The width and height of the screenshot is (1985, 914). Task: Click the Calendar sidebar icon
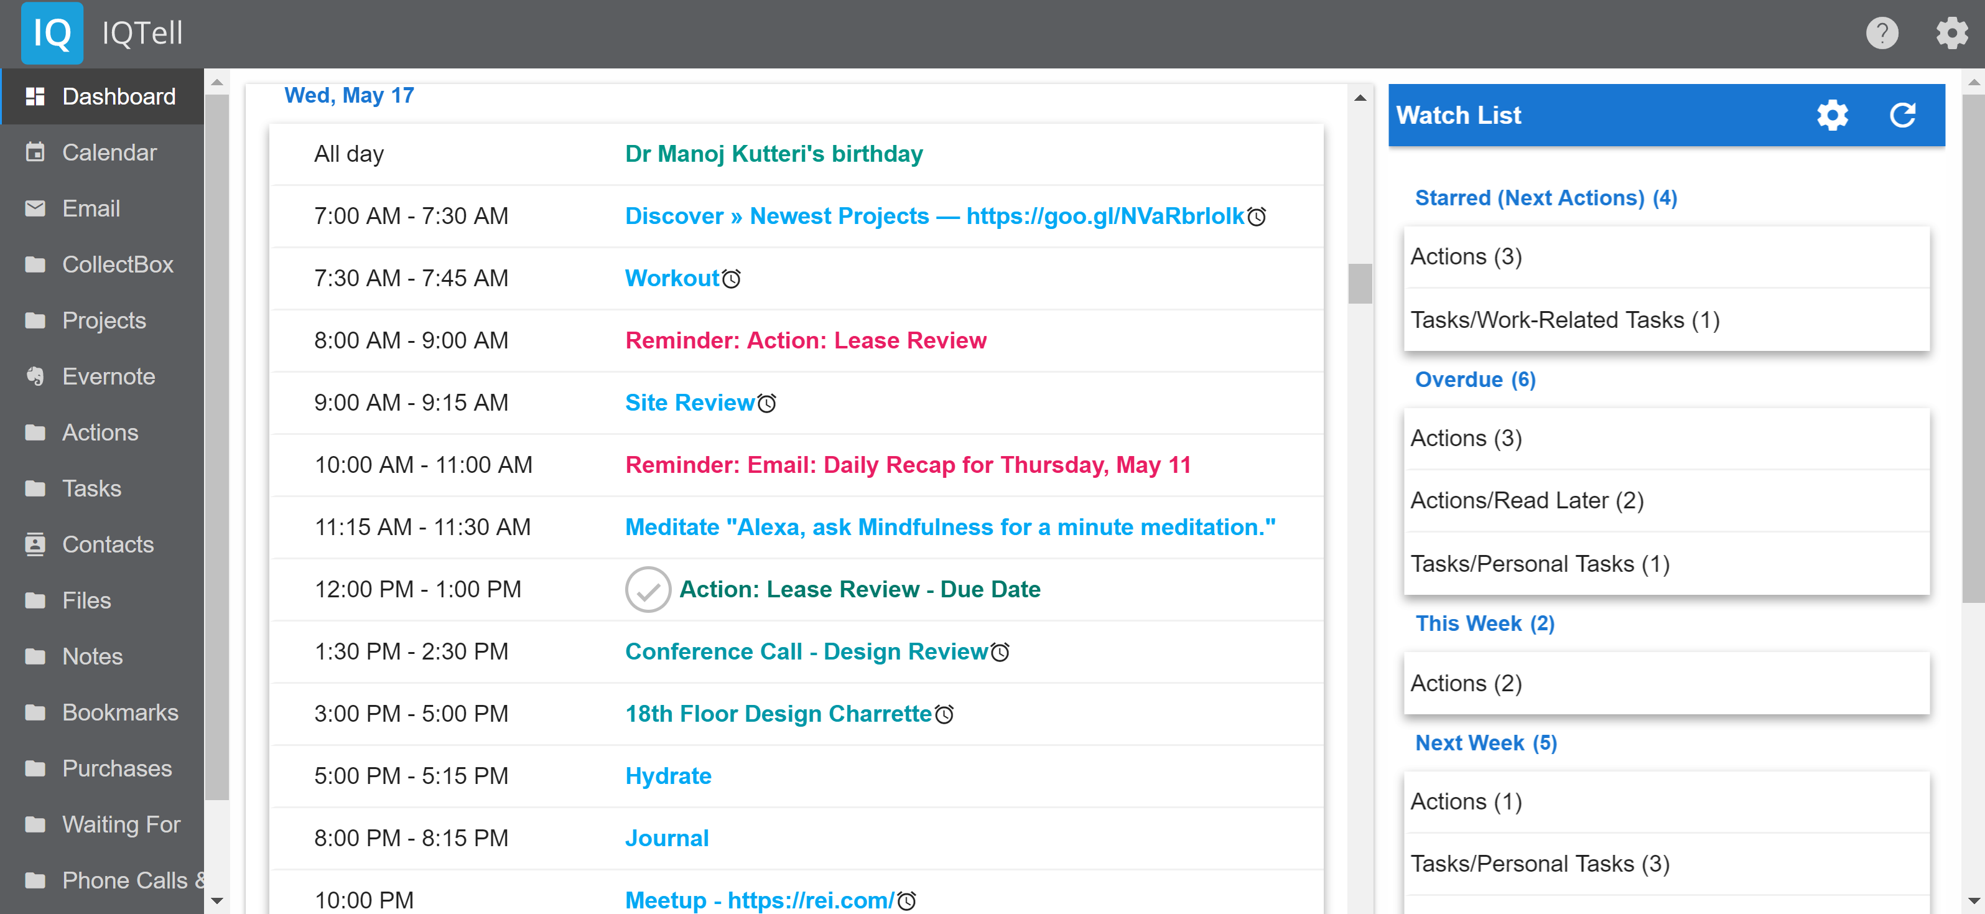click(35, 152)
